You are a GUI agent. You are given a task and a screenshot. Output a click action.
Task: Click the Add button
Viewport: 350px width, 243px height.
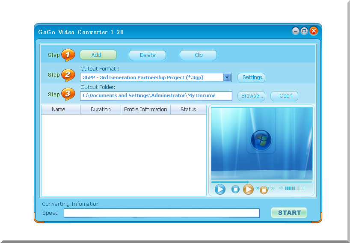click(98, 55)
